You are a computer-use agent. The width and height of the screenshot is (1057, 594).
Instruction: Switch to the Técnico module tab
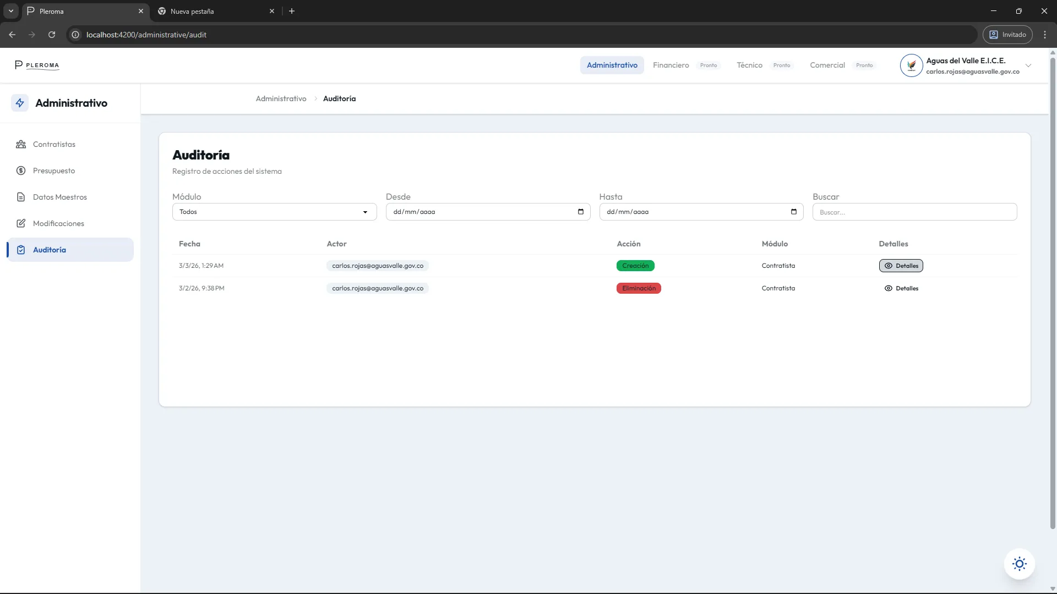(x=749, y=65)
